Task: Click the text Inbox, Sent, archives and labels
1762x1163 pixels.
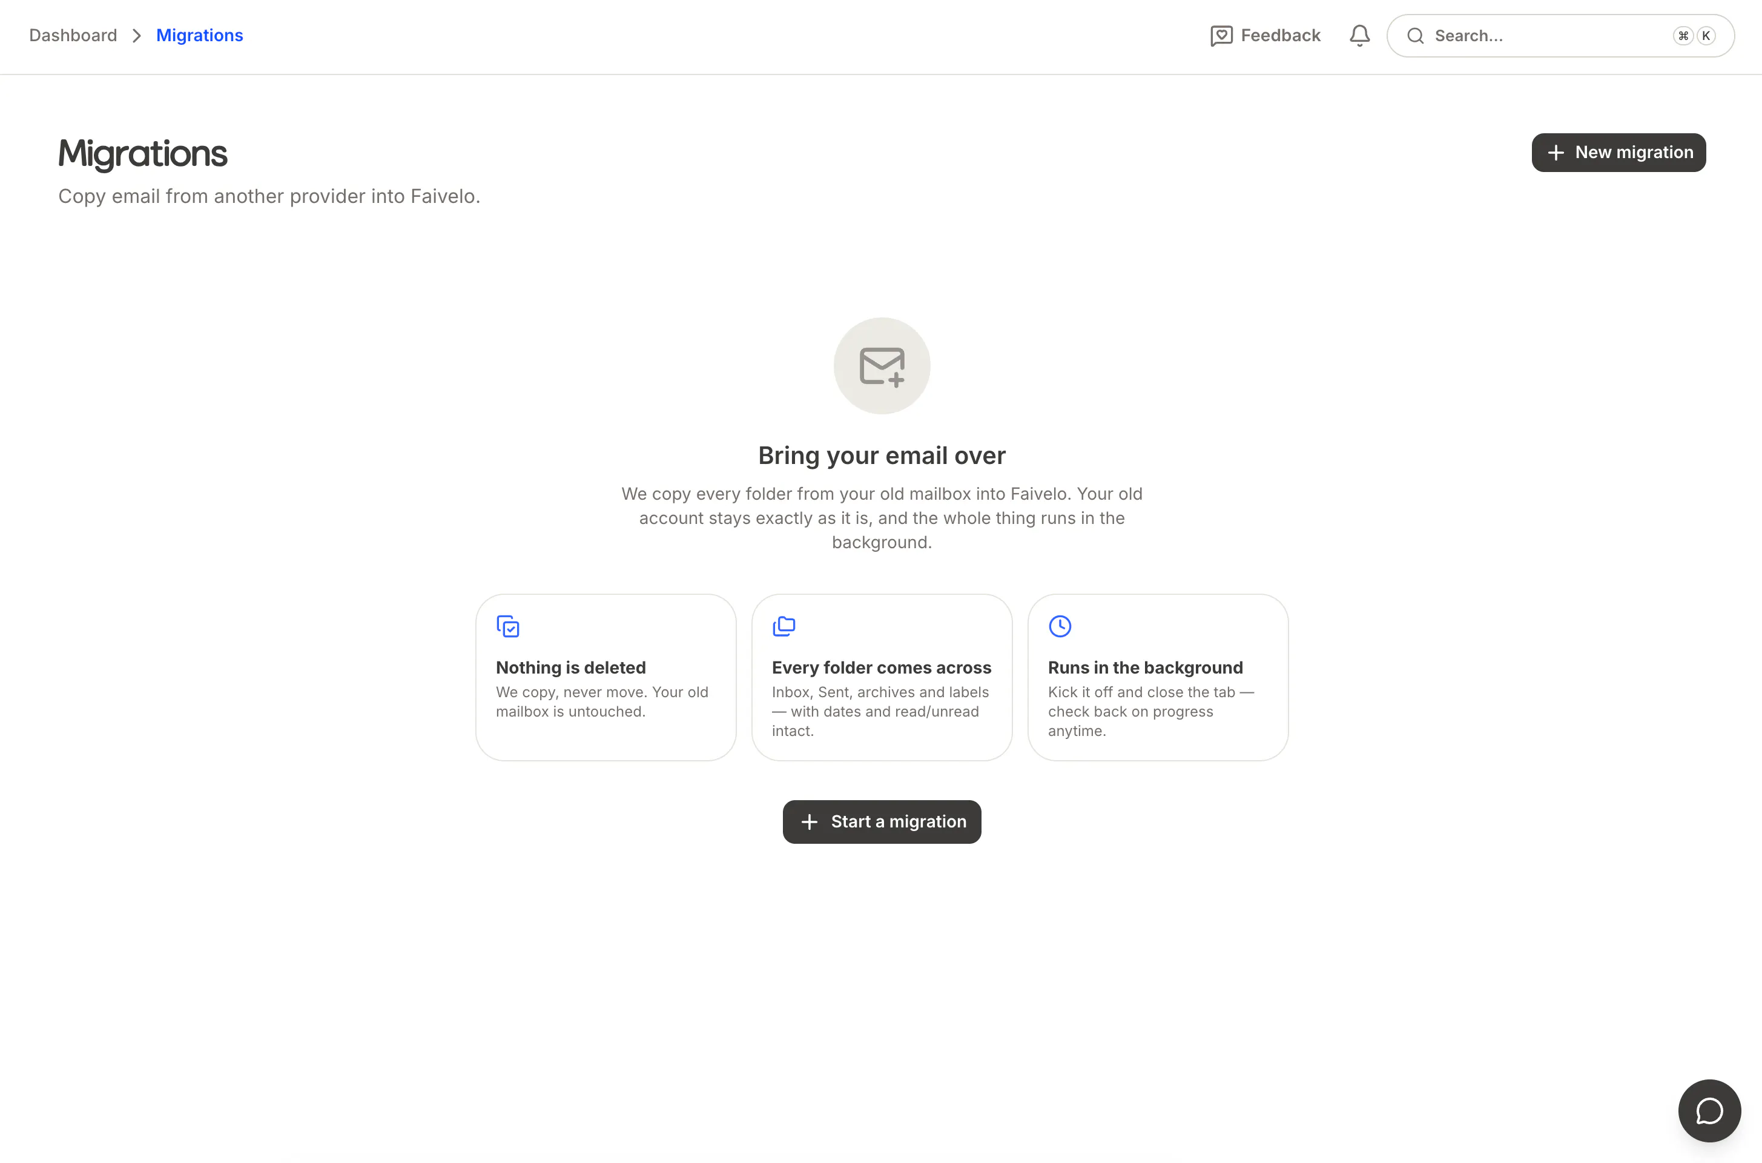Action: pyautogui.click(x=880, y=711)
